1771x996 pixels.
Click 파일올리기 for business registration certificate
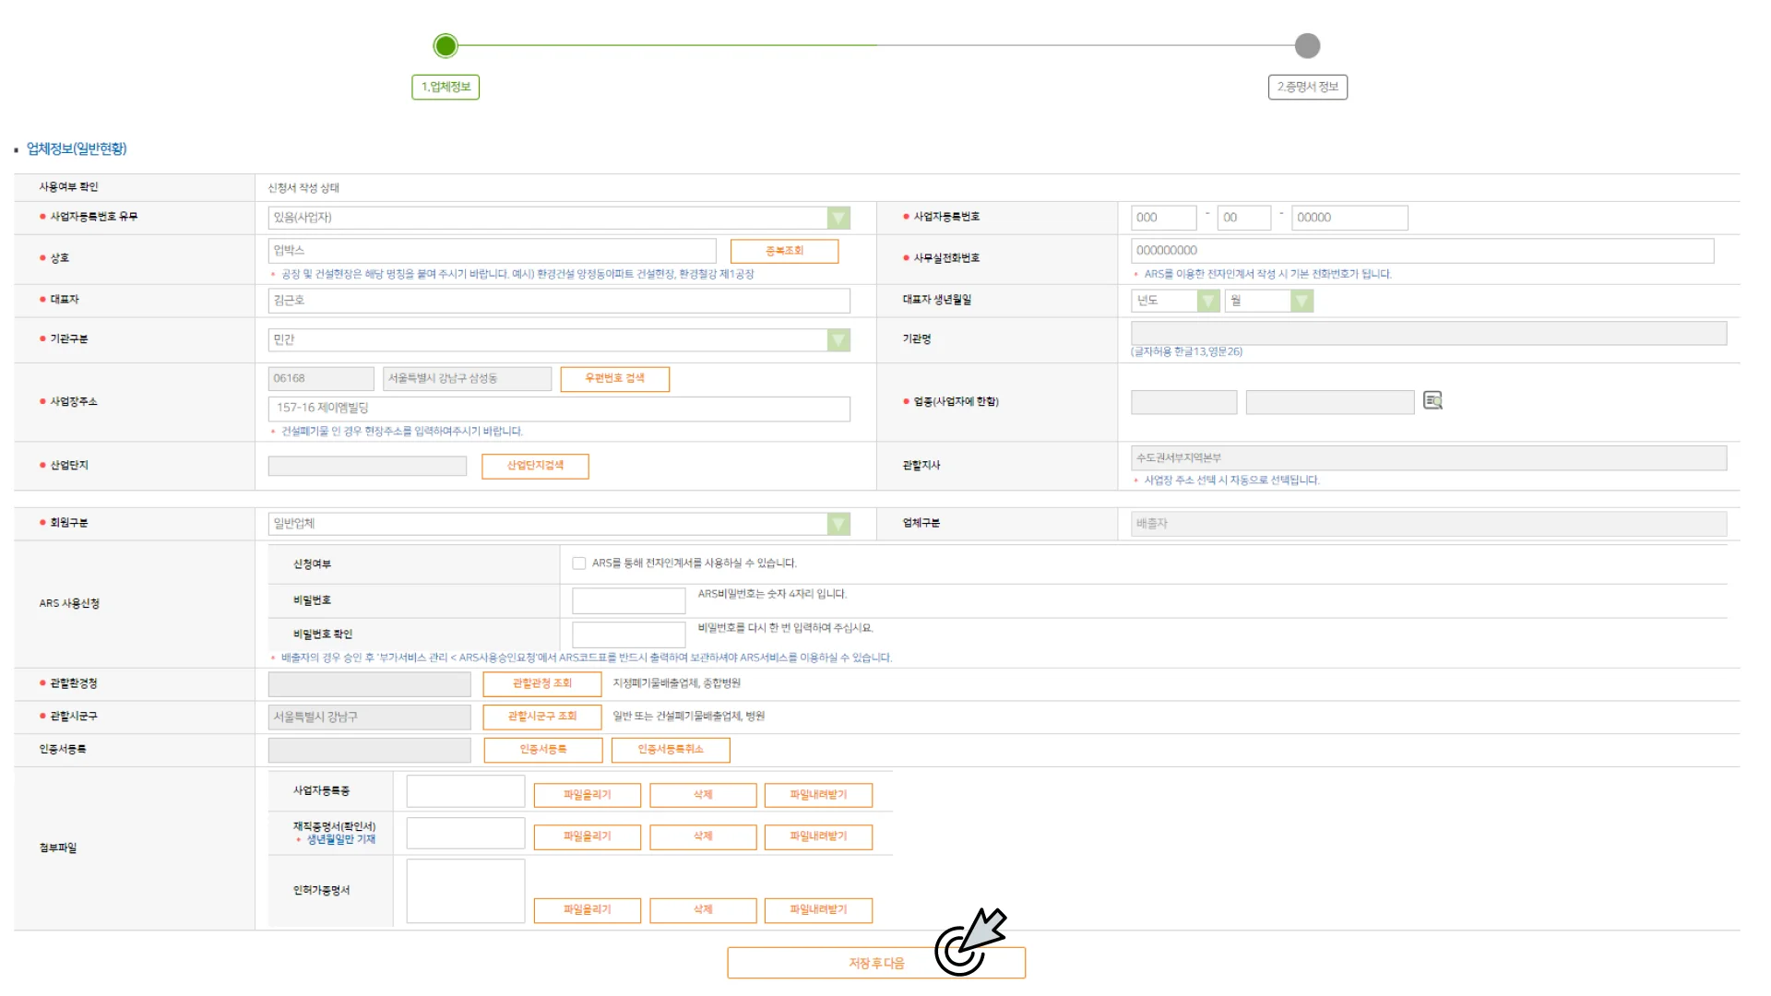587,795
